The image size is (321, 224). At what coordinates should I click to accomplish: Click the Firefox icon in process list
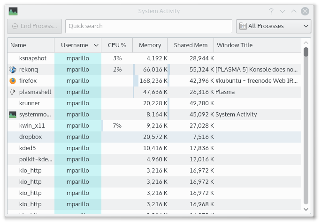coord(13,81)
